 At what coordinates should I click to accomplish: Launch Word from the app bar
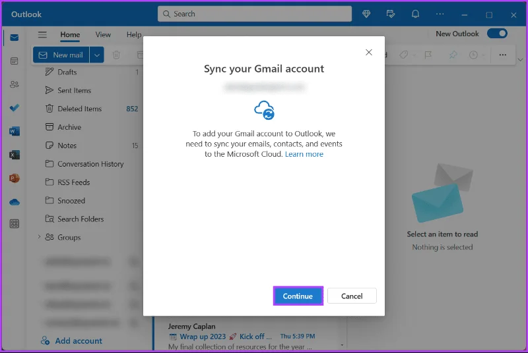[14, 131]
